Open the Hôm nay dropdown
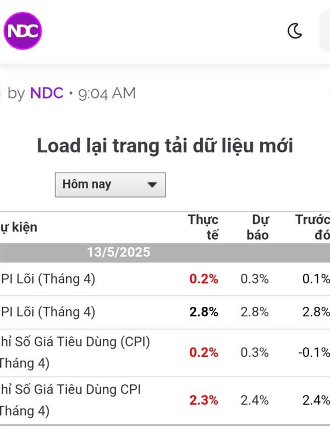This screenshot has width=330, height=440. [111, 185]
